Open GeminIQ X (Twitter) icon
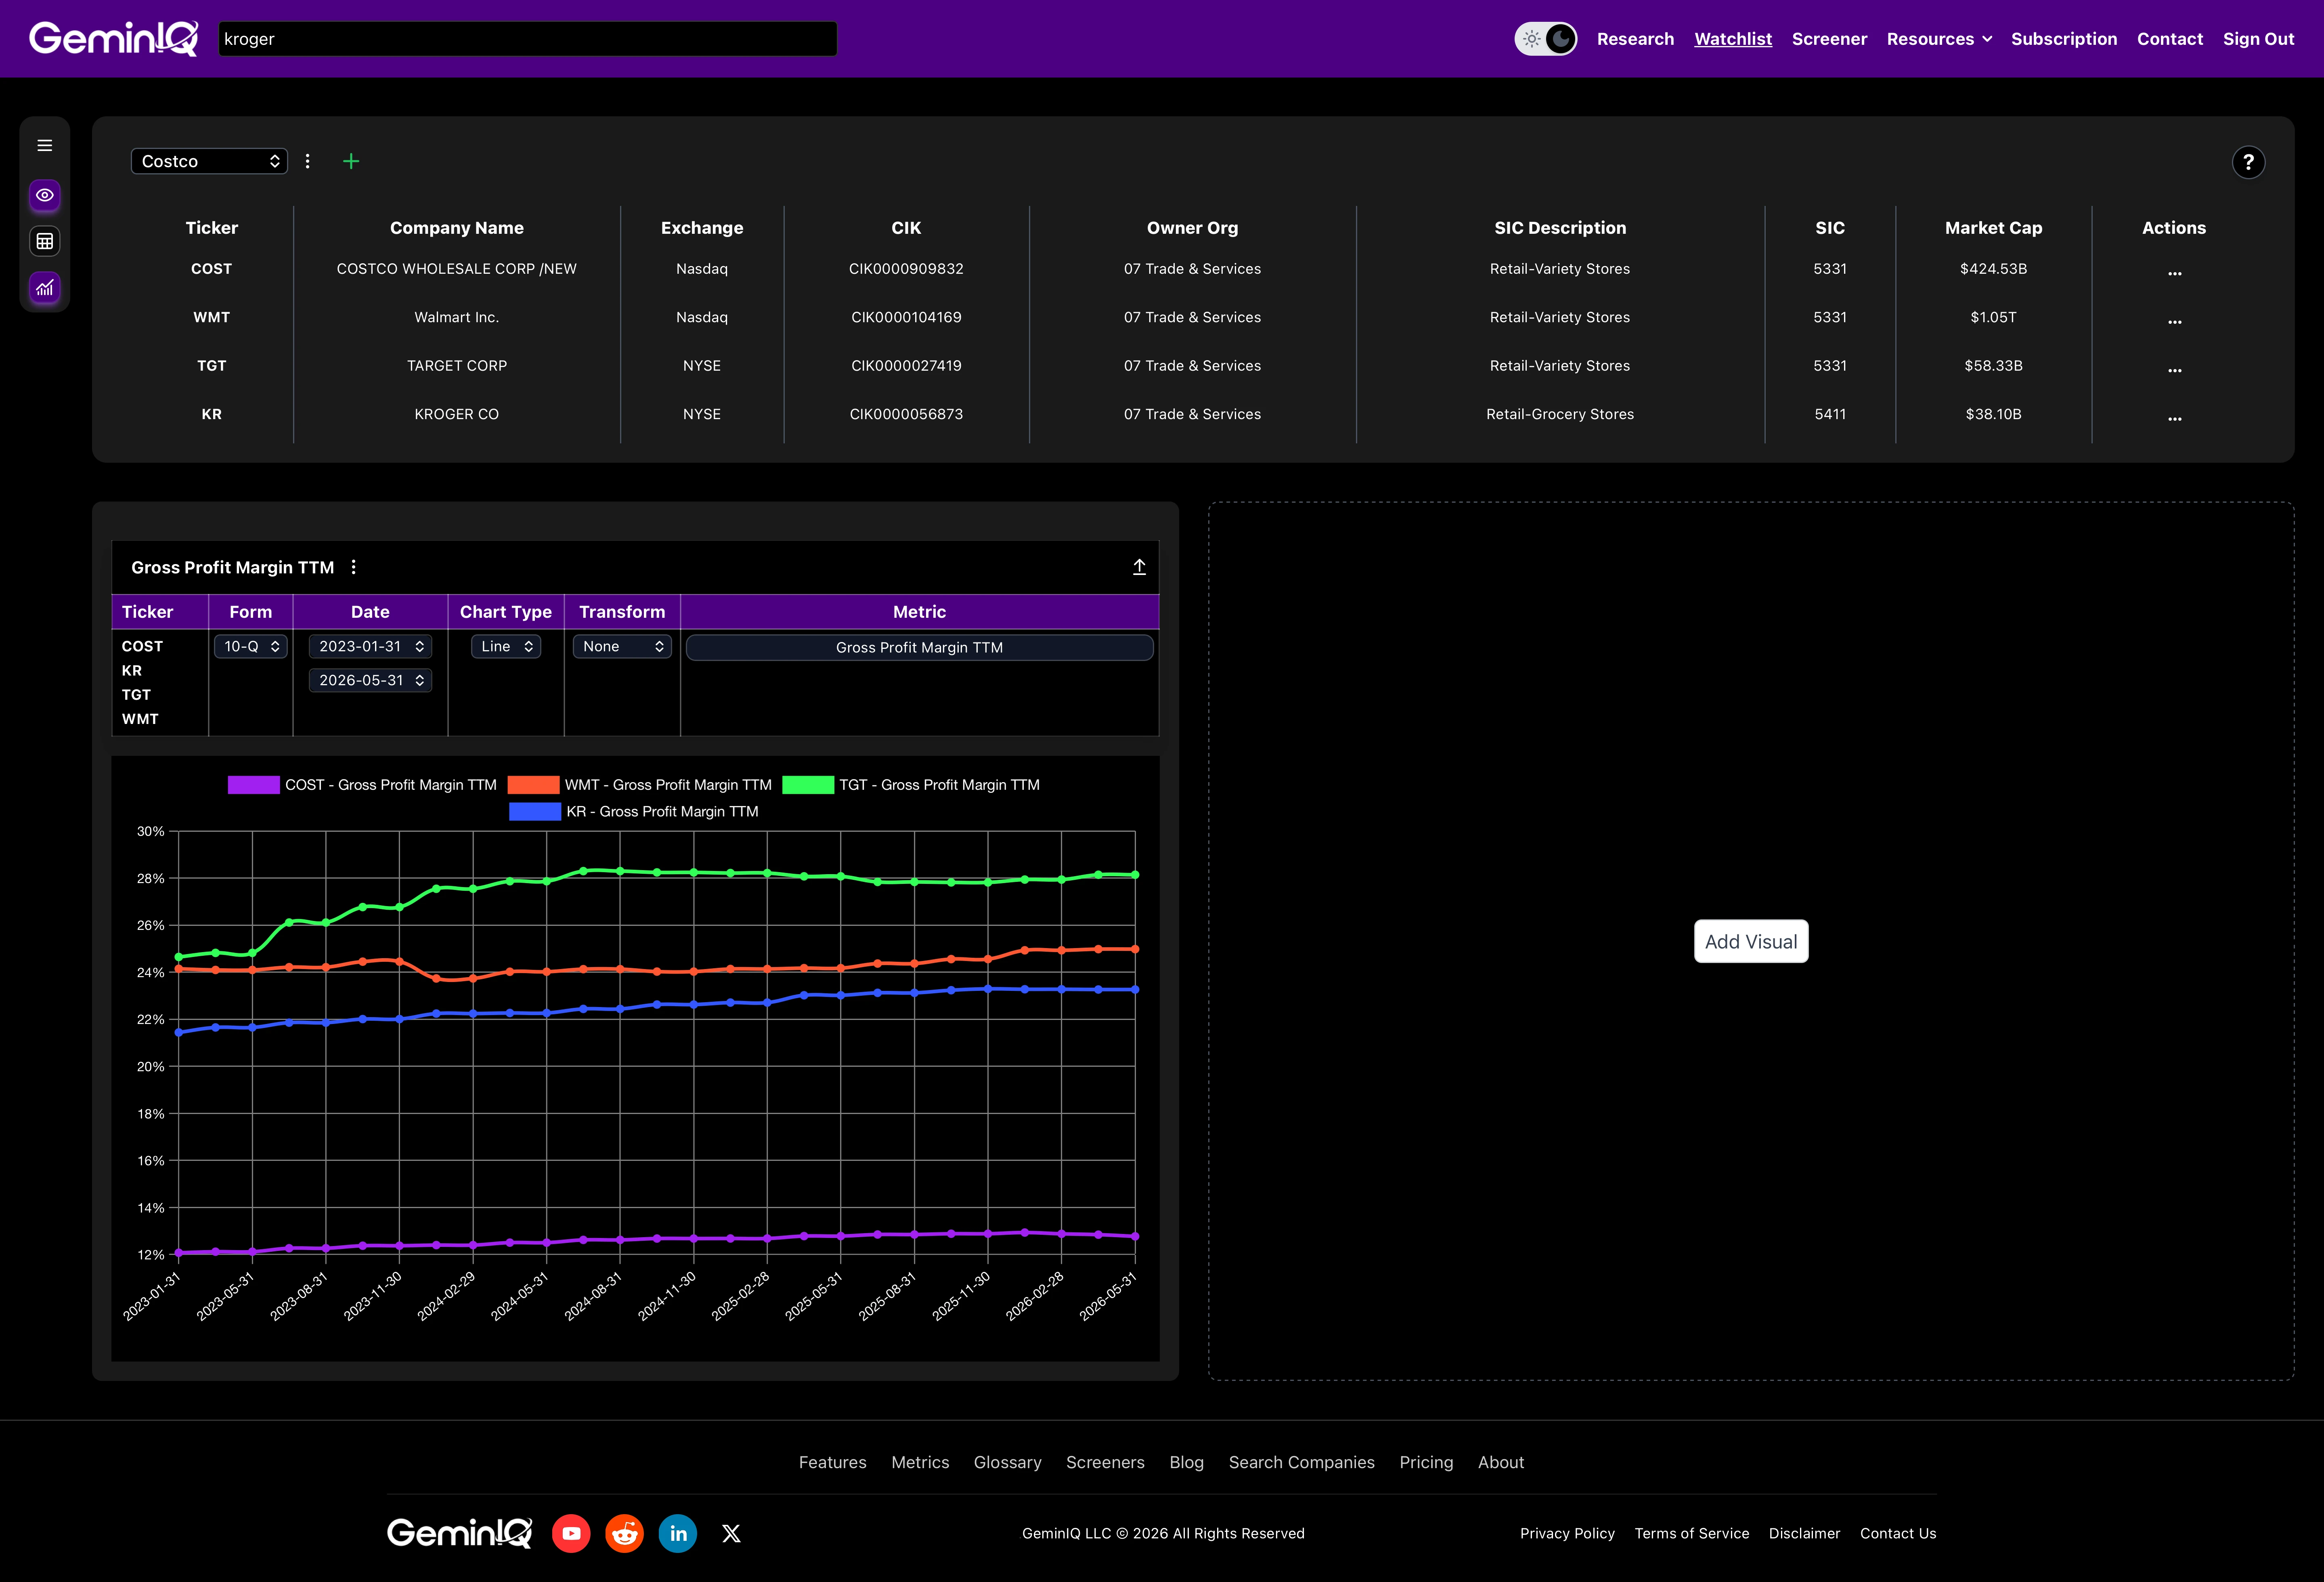2324x1582 pixels. pos(732,1533)
